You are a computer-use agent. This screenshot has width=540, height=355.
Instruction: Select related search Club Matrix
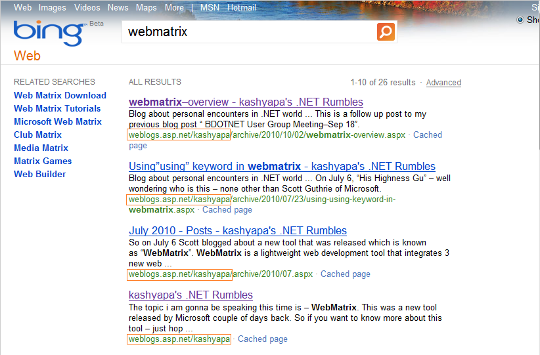pos(37,135)
